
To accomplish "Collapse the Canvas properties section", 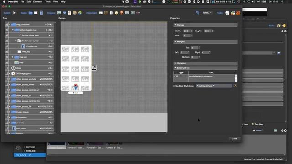I will 175,25.
